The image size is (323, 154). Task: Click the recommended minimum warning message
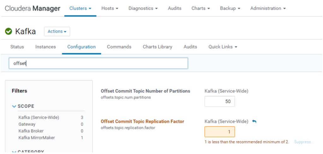point(247,142)
